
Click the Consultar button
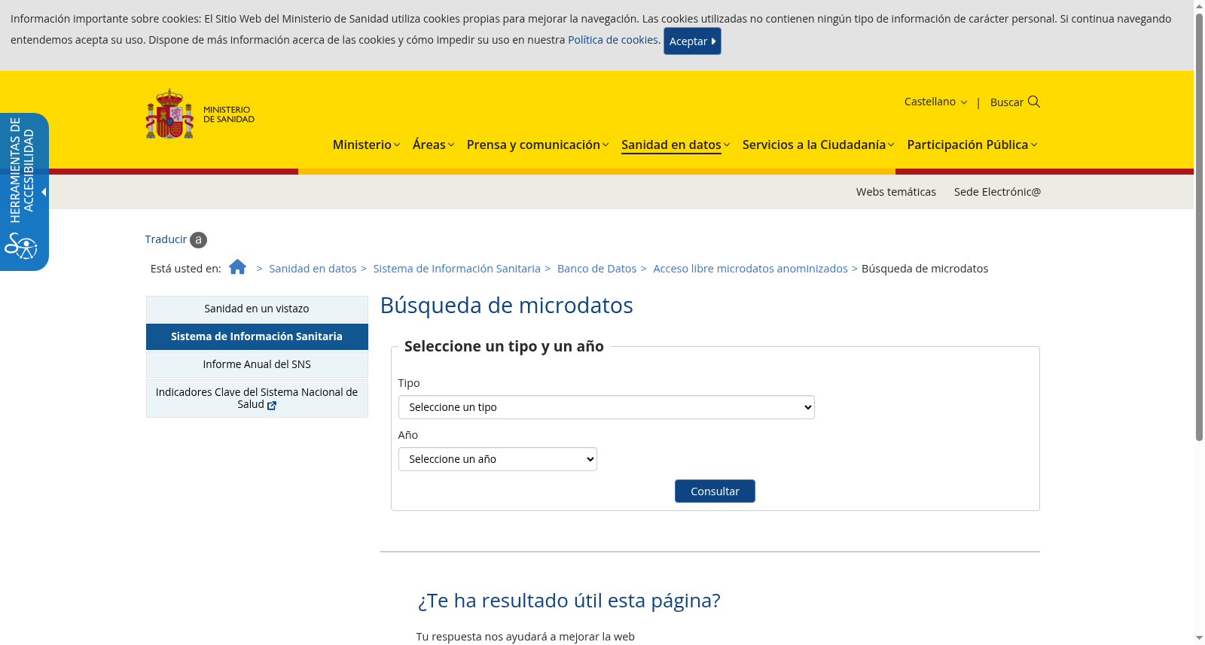[x=715, y=491]
